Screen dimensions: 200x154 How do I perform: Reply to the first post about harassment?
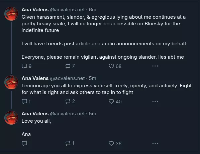(26, 66)
